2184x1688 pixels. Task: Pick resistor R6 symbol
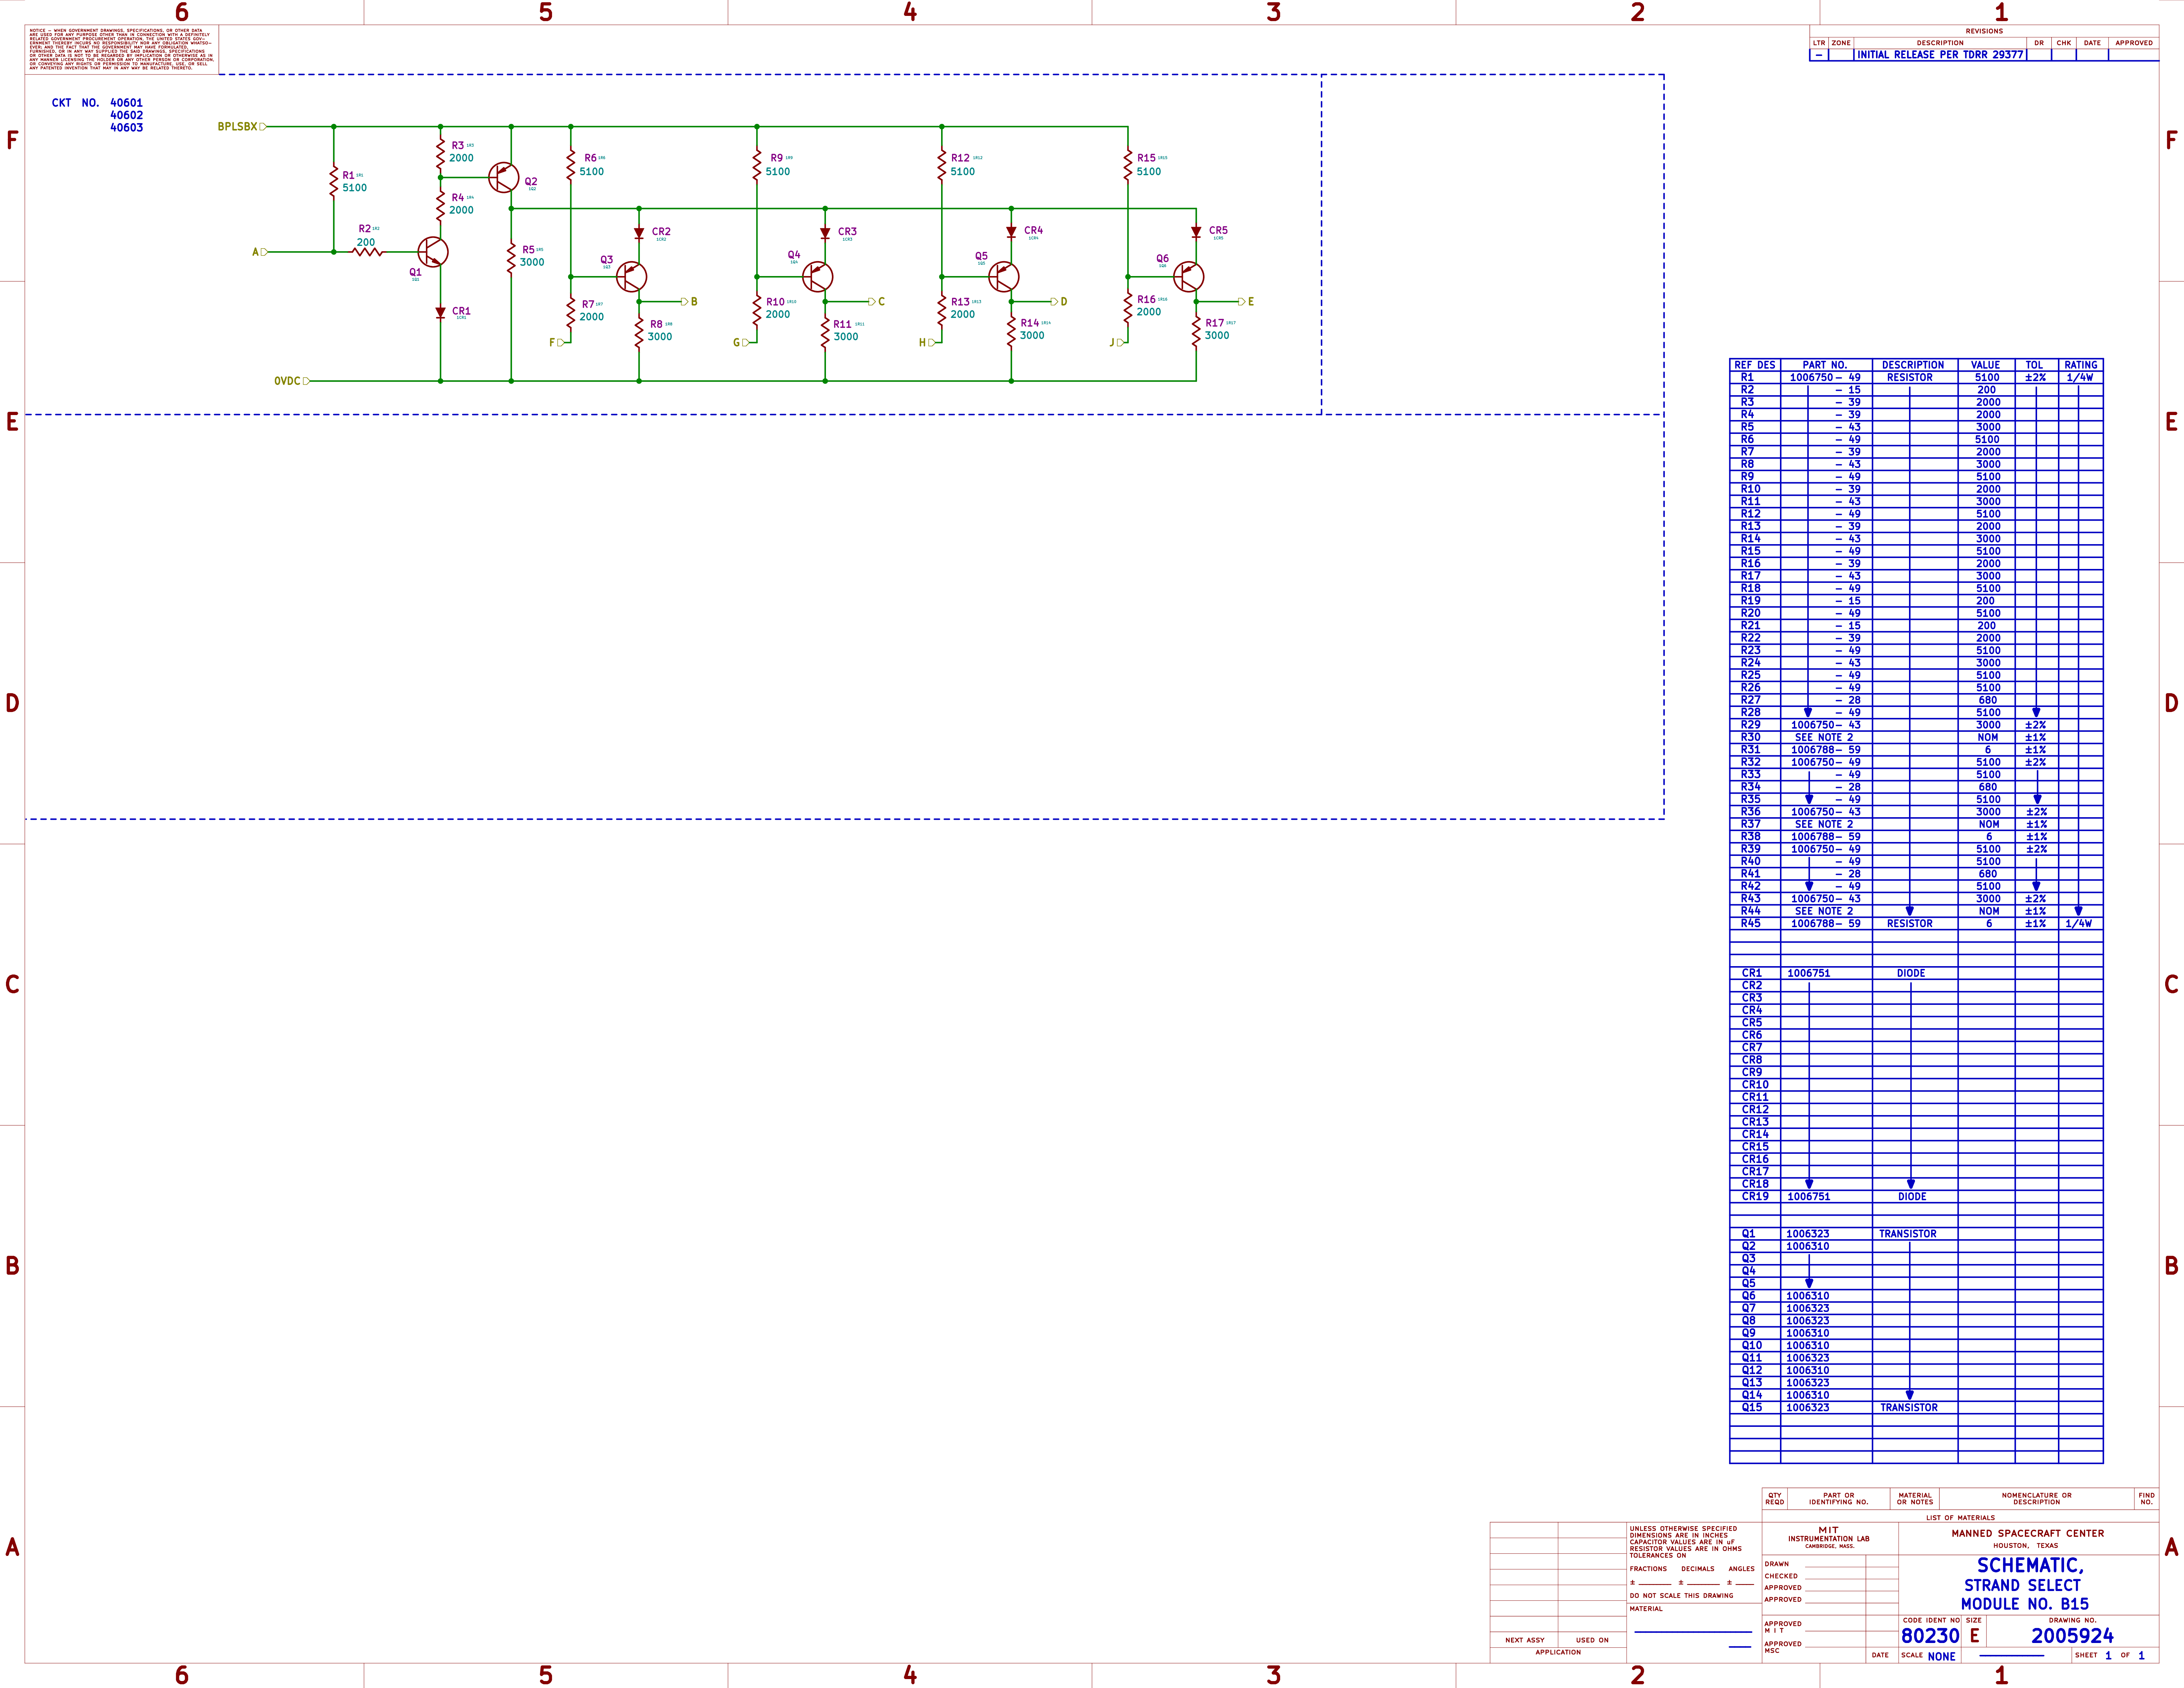click(571, 165)
